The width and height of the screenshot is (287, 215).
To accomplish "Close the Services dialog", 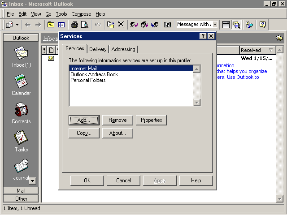I will coord(211,36).
